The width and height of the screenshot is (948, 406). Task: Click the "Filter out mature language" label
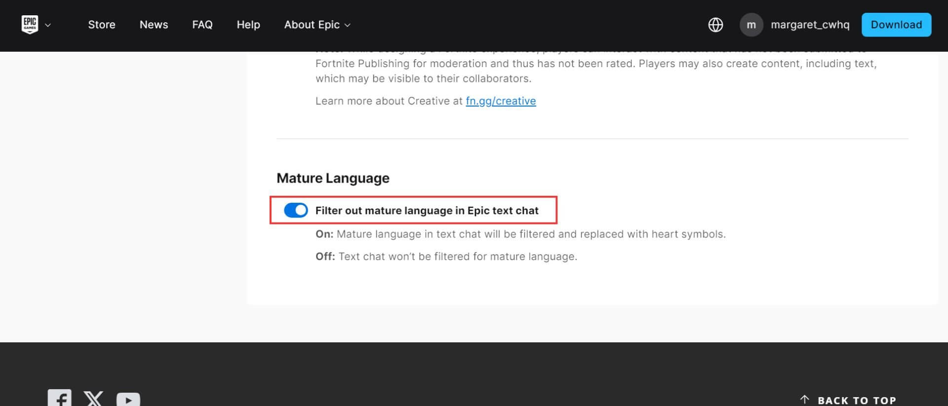[427, 211]
